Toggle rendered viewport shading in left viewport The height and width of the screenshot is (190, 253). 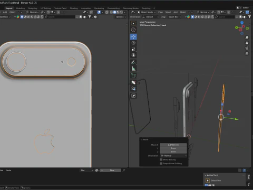[x=121, y=12]
